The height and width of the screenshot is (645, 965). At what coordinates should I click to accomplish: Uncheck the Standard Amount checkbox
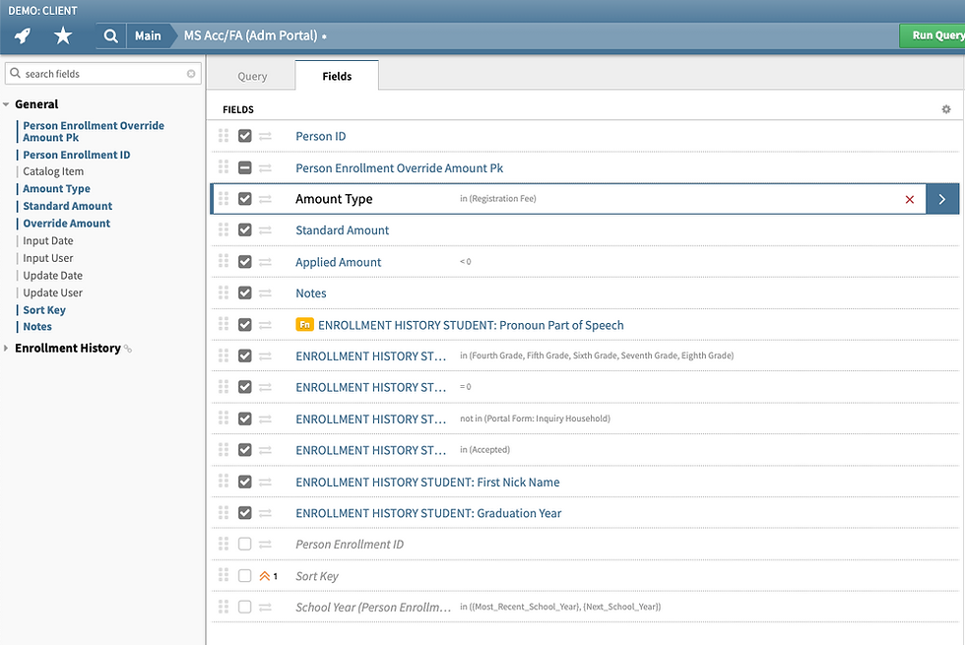pyautogui.click(x=245, y=230)
